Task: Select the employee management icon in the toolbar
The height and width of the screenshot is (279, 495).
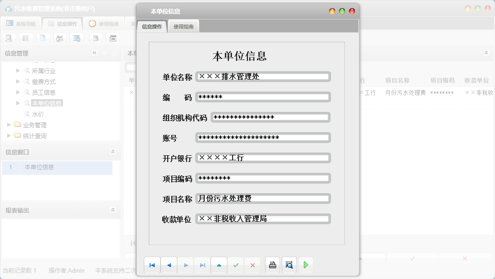Action: point(60,38)
